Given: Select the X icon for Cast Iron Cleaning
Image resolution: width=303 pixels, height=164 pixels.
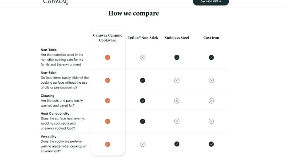Looking at the screenshot, I should point(211,101).
